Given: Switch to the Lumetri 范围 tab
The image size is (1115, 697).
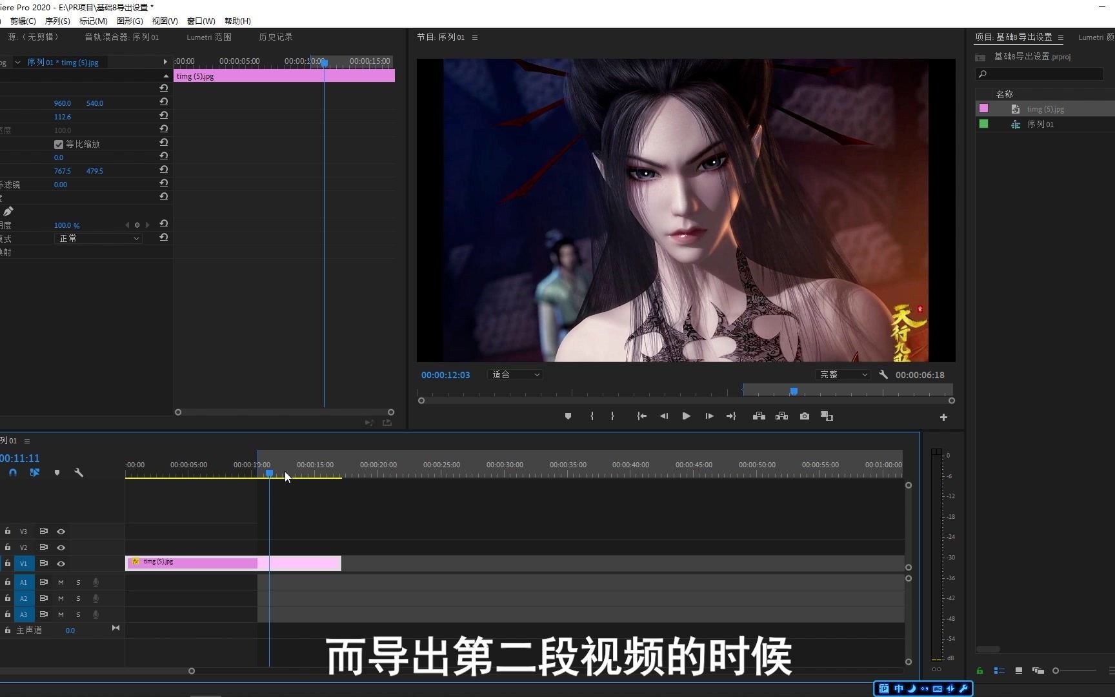Looking at the screenshot, I should tap(209, 37).
